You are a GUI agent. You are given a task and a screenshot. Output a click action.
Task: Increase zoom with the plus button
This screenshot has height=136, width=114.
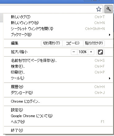click(91, 52)
